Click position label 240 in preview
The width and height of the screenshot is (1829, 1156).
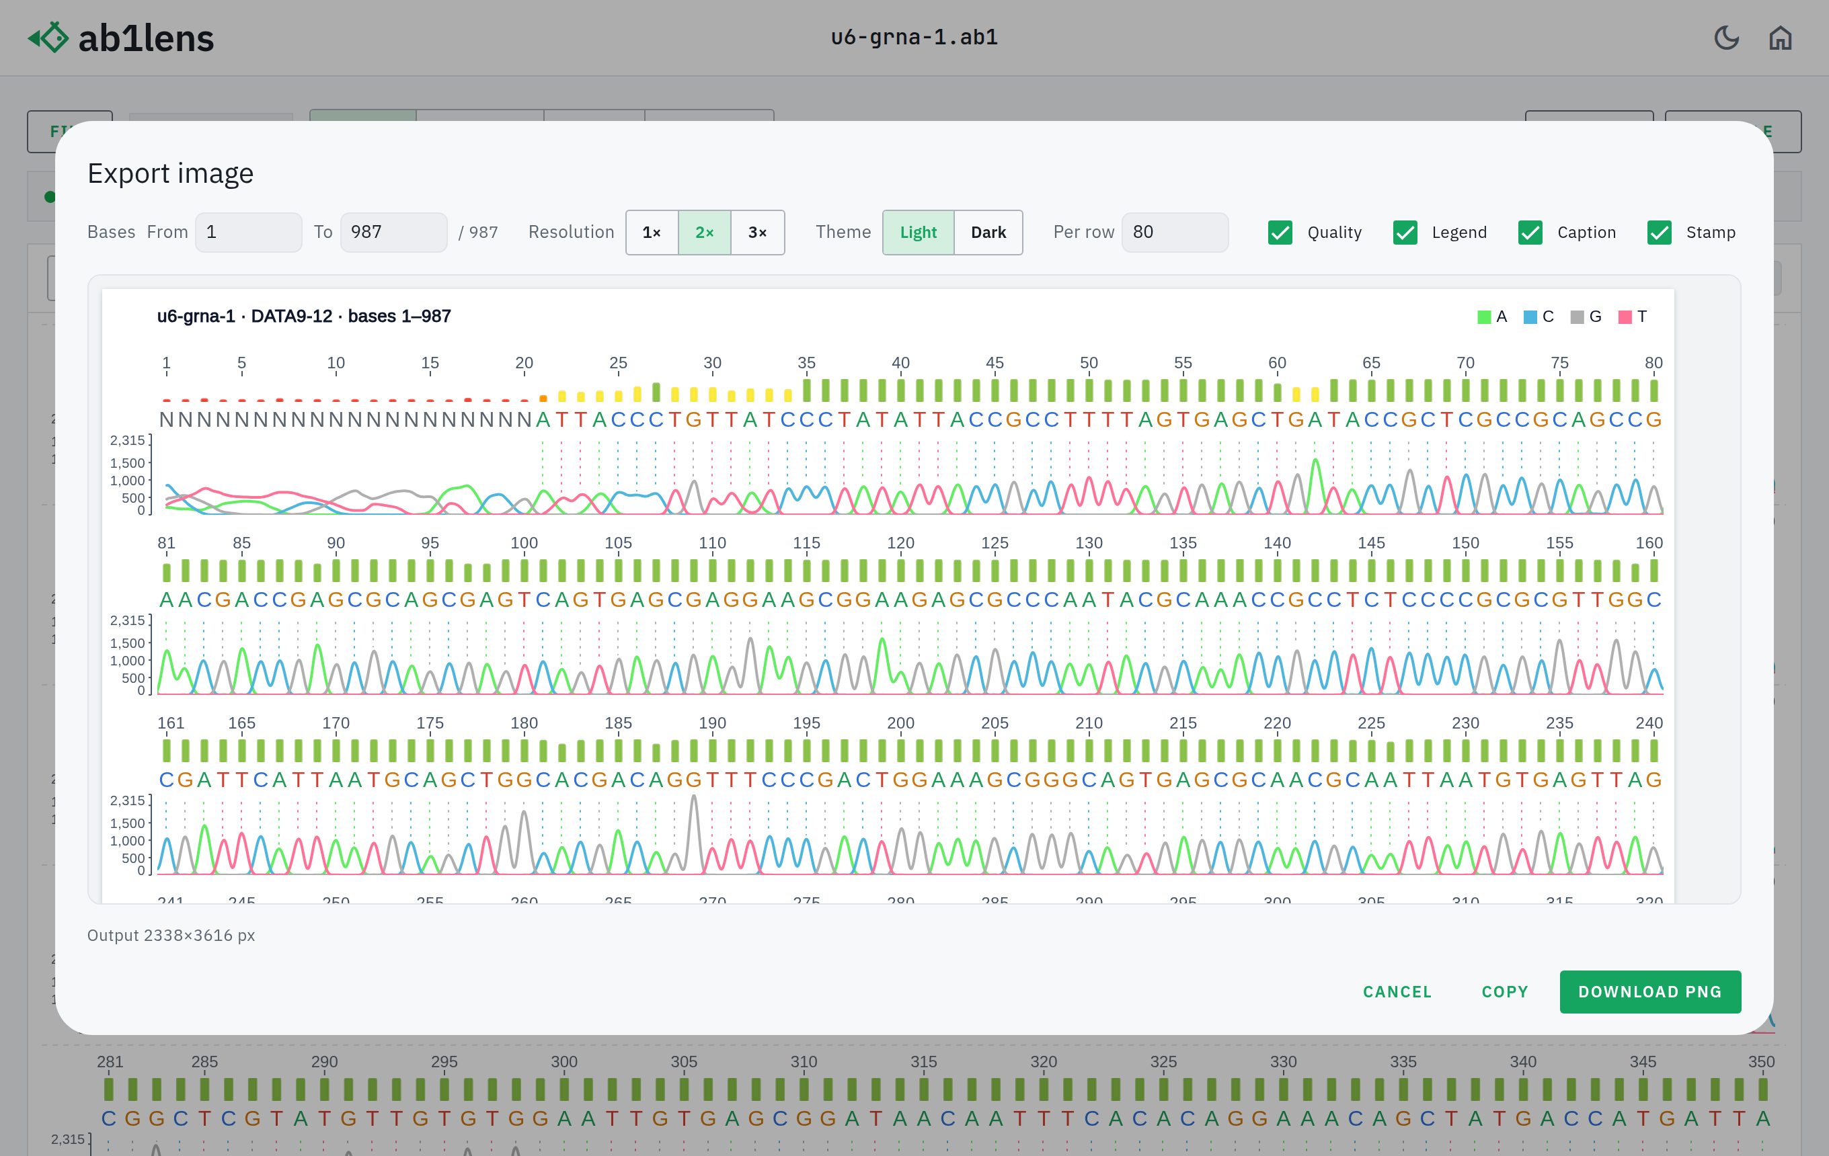[x=1649, y=722]
